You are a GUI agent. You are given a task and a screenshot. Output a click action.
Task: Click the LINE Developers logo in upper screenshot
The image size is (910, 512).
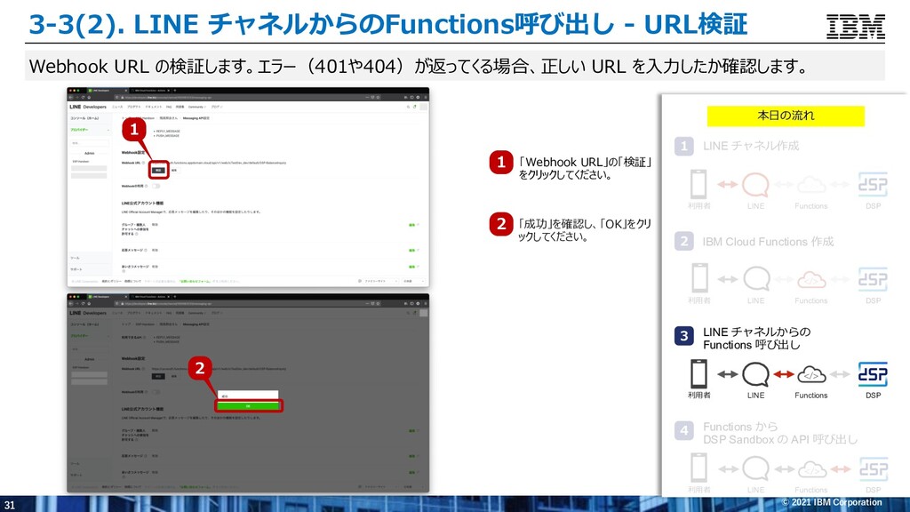tap(88, 107)
